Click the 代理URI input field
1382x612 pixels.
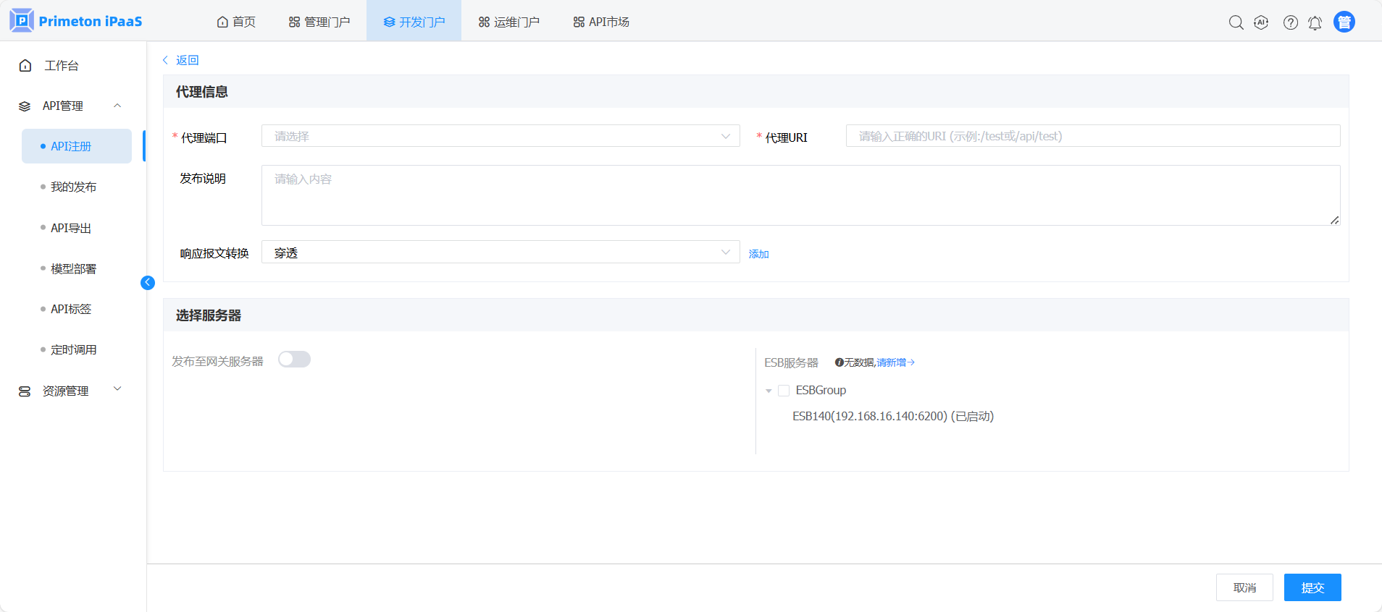coord(1092,136)
